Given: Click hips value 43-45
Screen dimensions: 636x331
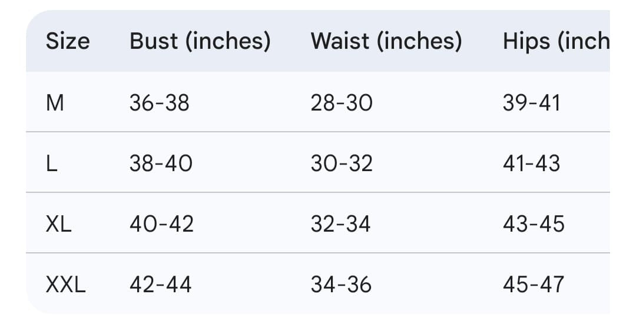Looking at the screenshot, I should click(533, 224).
